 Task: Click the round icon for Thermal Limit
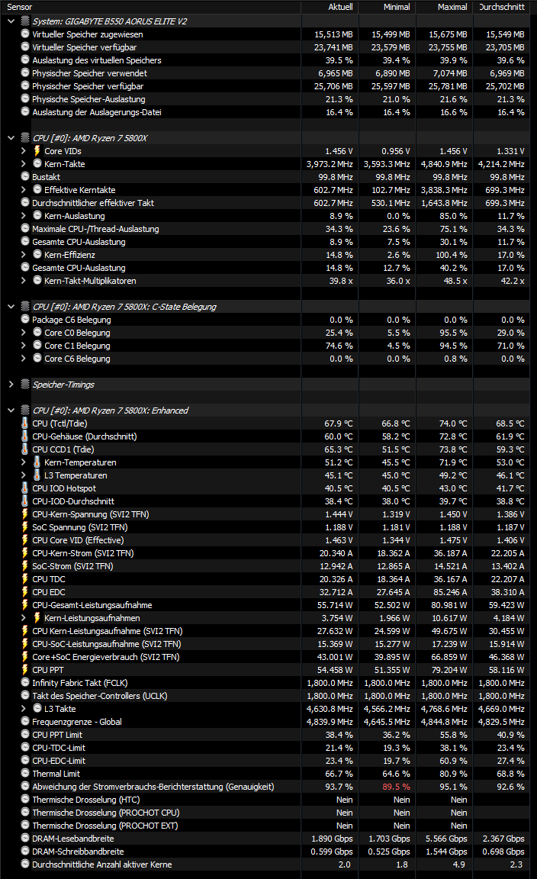(x=25, y=773)
